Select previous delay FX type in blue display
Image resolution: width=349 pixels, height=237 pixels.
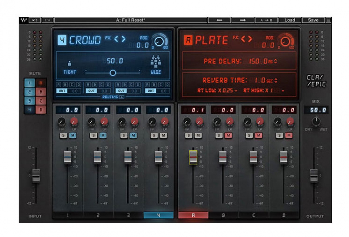coord(116,39)
